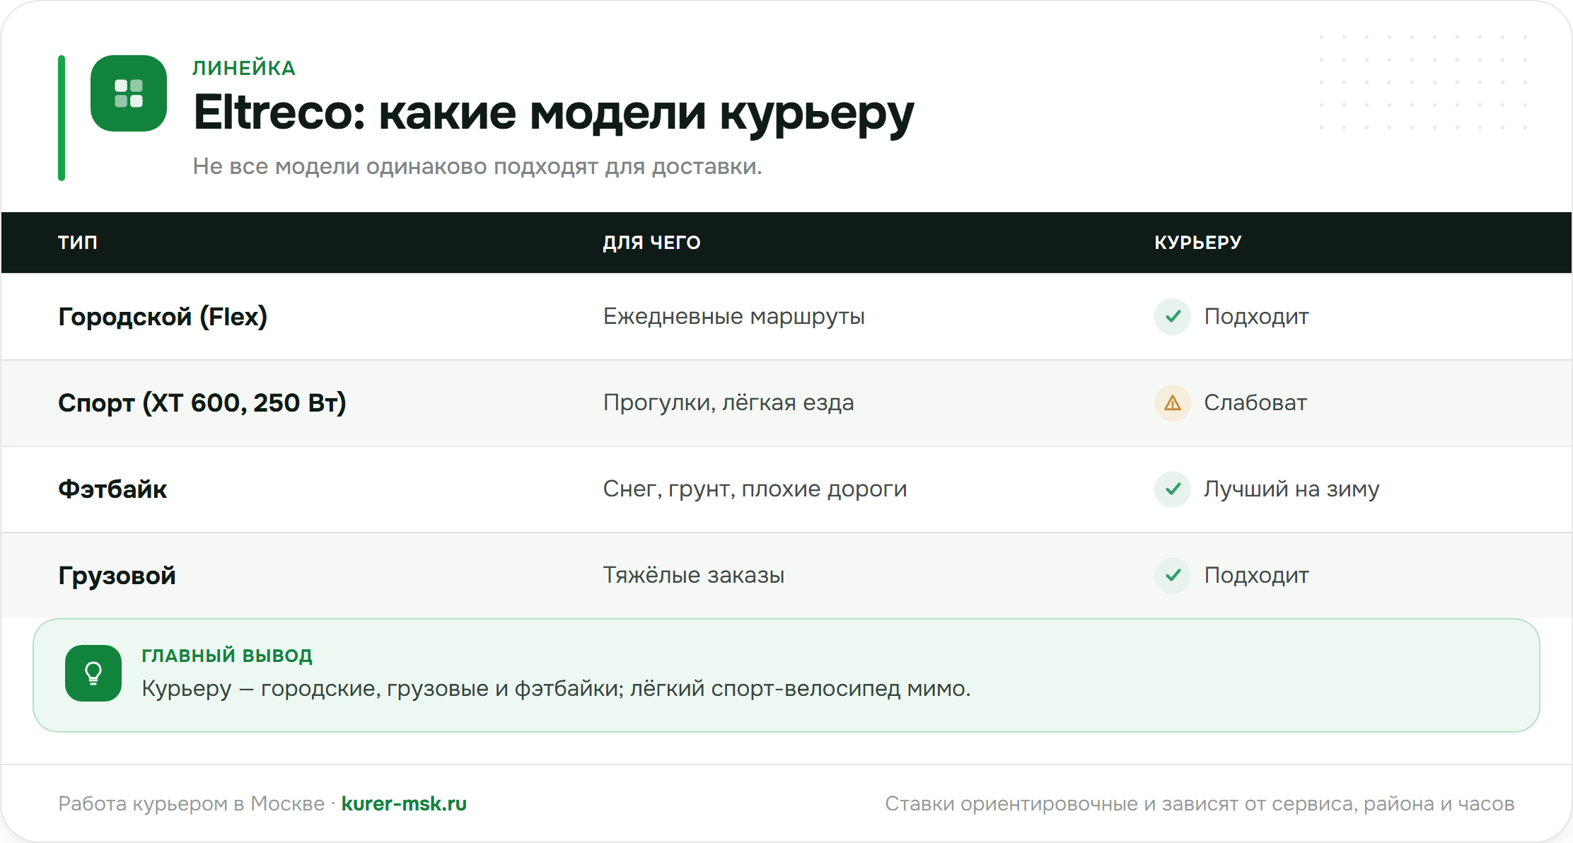Select the Грузовой row title
1573x843 pixels.
point(117,575)
